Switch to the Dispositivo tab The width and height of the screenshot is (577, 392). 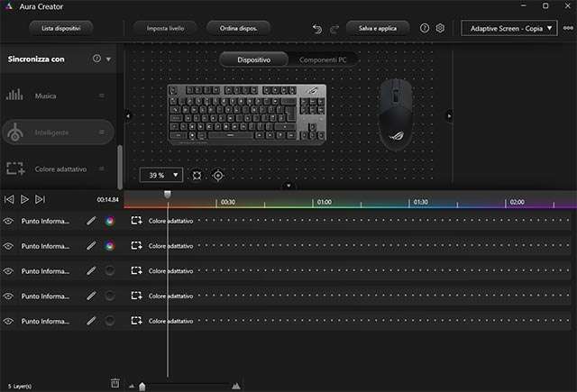253,59
